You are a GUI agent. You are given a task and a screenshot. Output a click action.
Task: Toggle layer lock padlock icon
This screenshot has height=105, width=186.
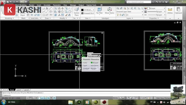(x=123, y=15)
